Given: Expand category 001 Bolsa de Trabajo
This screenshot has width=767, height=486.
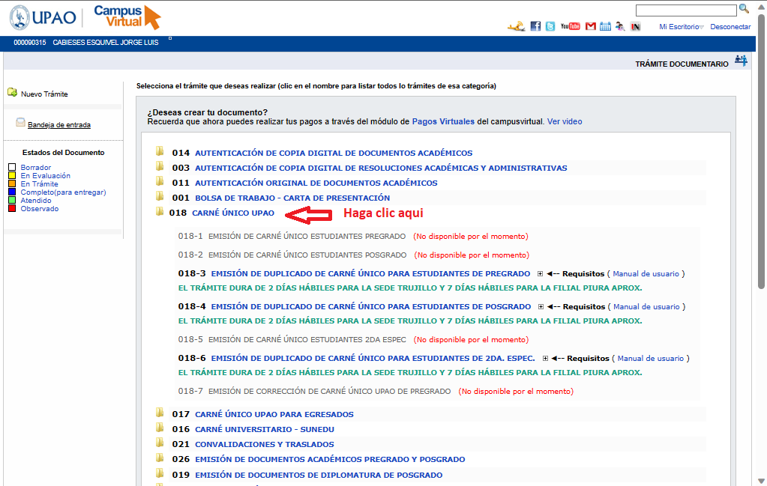Looking at the screenshot, I should (x=292, y=198).
